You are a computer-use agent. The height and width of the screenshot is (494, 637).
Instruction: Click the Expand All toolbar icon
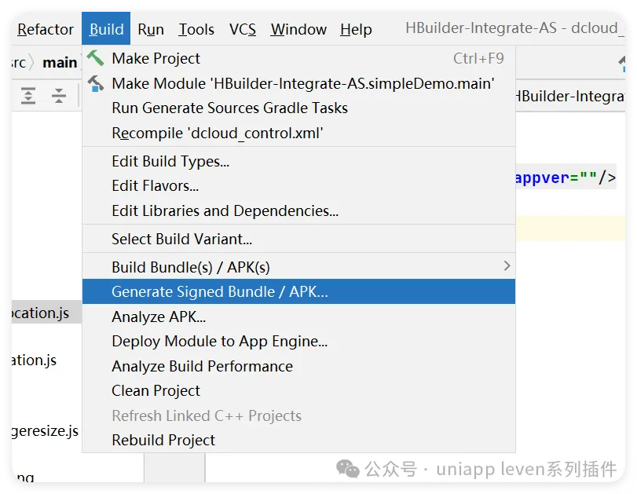point(28,96)
